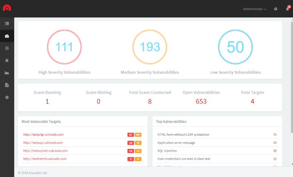Click the count 76 for CSRF protection
Viewport: 293px width, 177px height.
[x=275, y=135]
